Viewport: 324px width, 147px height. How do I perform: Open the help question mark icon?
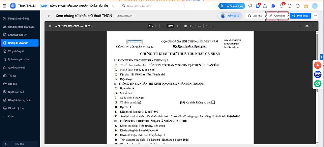coord(290,6)
